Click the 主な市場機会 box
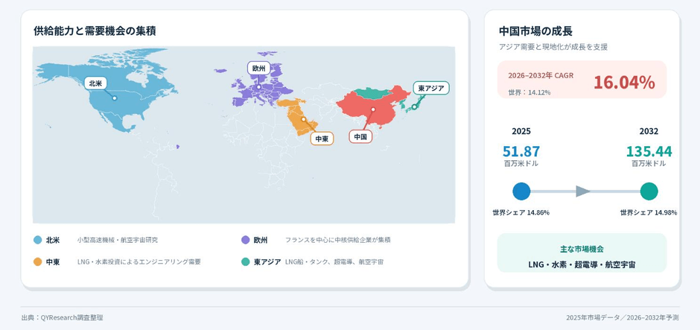This screenshot has width=700, height=330. (x=582, y=253)
